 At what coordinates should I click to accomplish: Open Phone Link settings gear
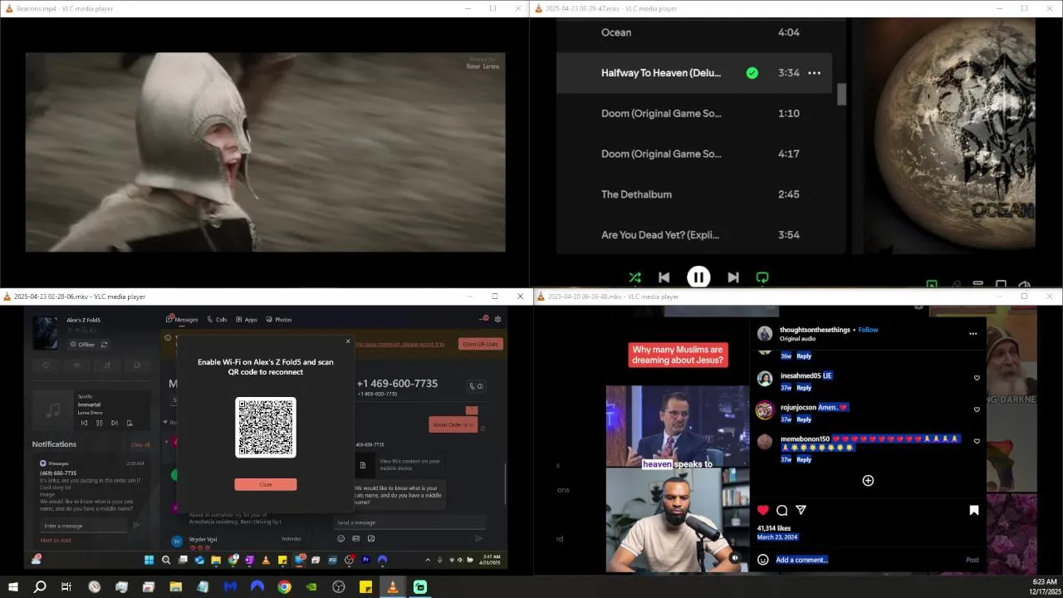(x=498, y=319)
